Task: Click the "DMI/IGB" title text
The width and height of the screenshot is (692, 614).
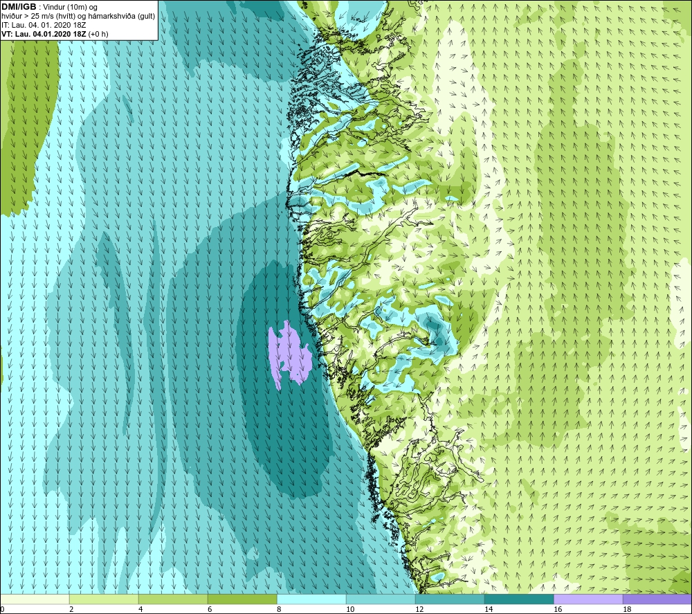Action: tap(19, 7)
